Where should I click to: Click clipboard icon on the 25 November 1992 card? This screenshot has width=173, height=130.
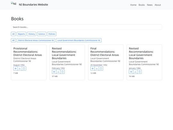pyautogui.click(x=101, y=69)
